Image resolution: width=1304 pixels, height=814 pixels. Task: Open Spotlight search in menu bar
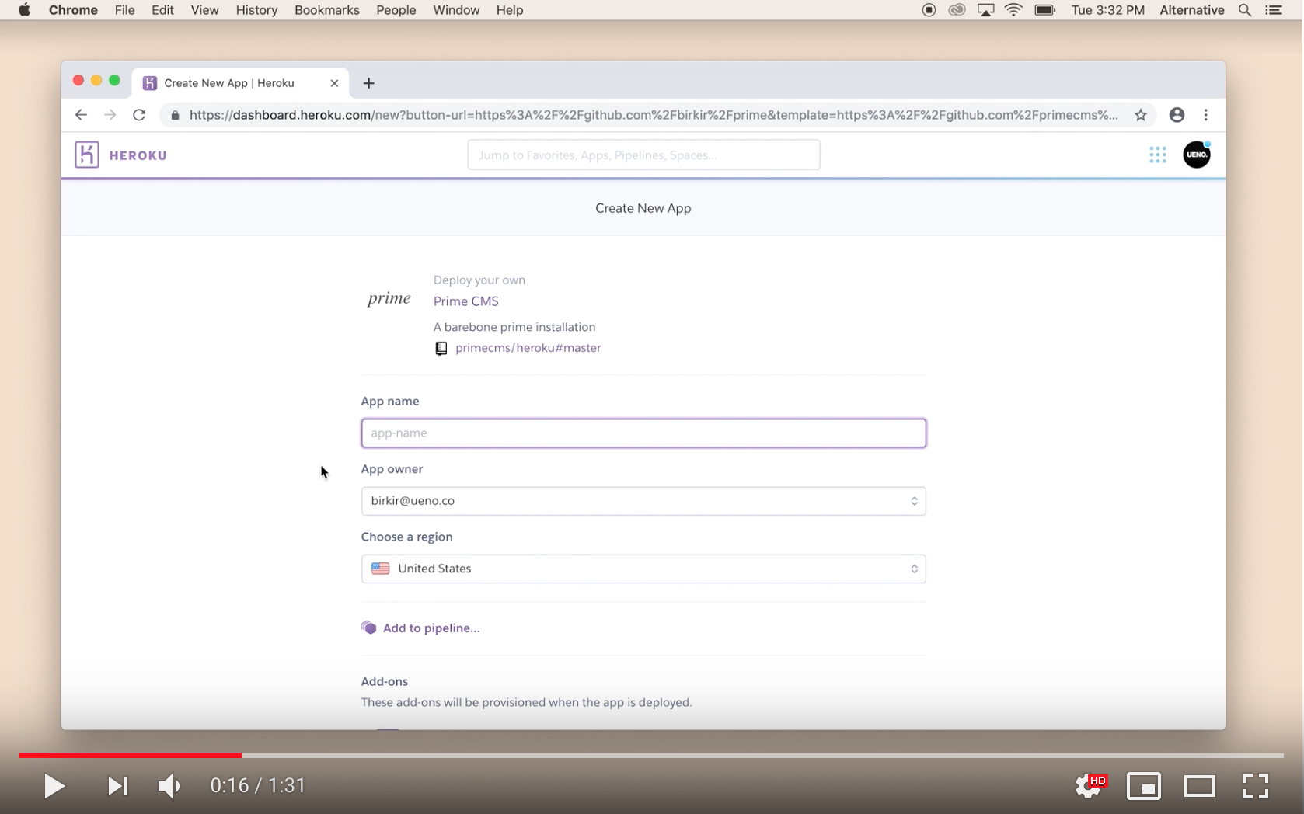click(x=1244, y=10)
